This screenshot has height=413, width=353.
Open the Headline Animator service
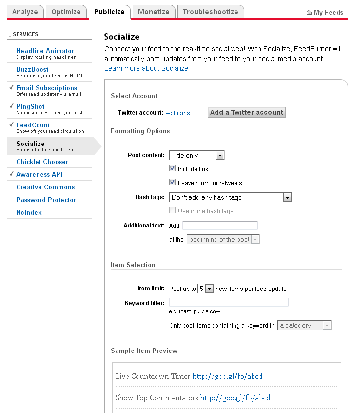[x=45, y=51]
